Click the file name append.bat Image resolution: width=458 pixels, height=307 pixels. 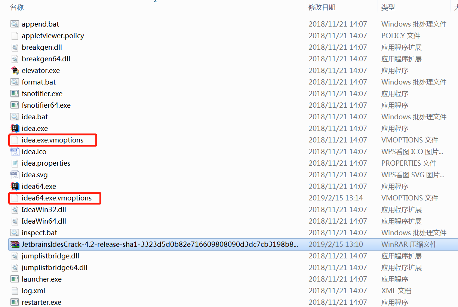(x=40, y=24)
